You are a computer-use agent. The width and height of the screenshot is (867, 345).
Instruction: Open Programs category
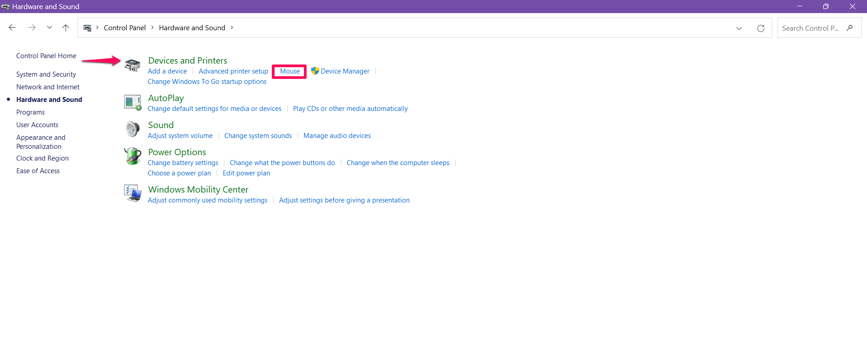click(30, 112)
